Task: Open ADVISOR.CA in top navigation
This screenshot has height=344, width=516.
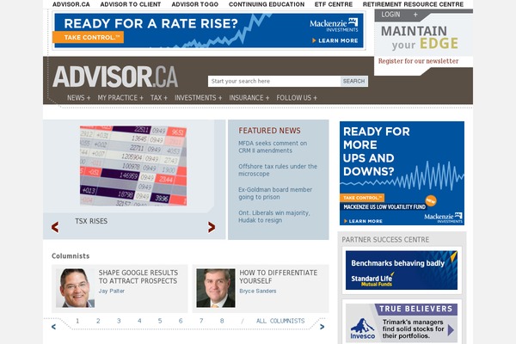Action: pos(71,4)
